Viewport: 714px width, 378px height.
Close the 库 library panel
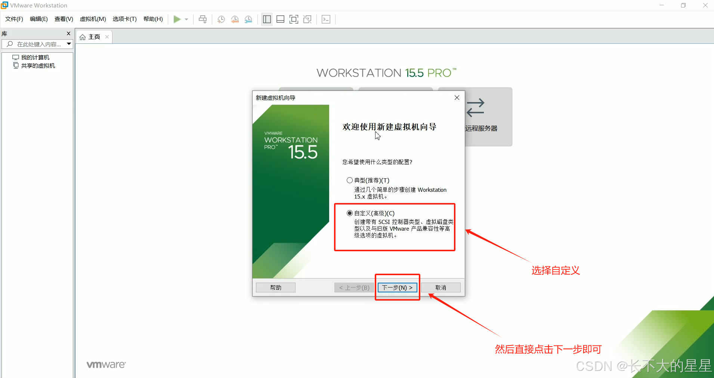(68, 34)
